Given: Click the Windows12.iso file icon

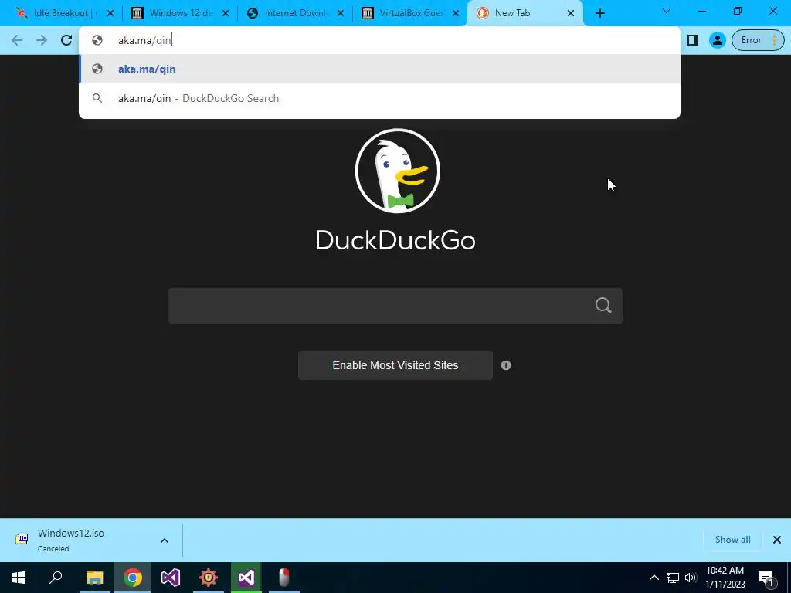Looking at the screenshot, I should coord(22,539).
